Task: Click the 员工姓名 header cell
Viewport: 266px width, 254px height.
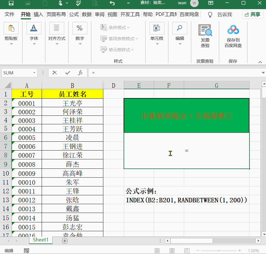Action: pyautogui.click(x=72, y=94)
